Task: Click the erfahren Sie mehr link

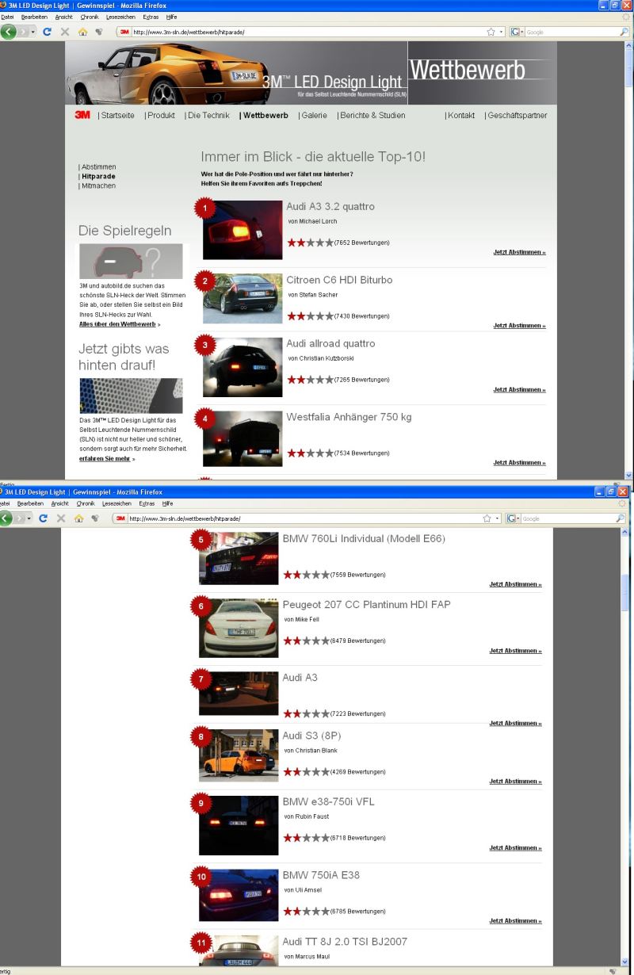Action: 105,458
